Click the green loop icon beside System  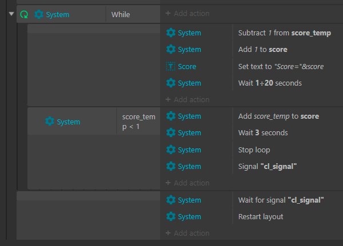click(x=24, y=14)
